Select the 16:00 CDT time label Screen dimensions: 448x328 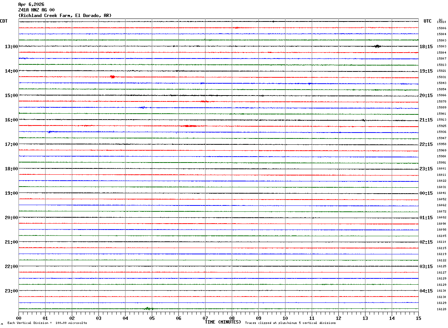11,120
